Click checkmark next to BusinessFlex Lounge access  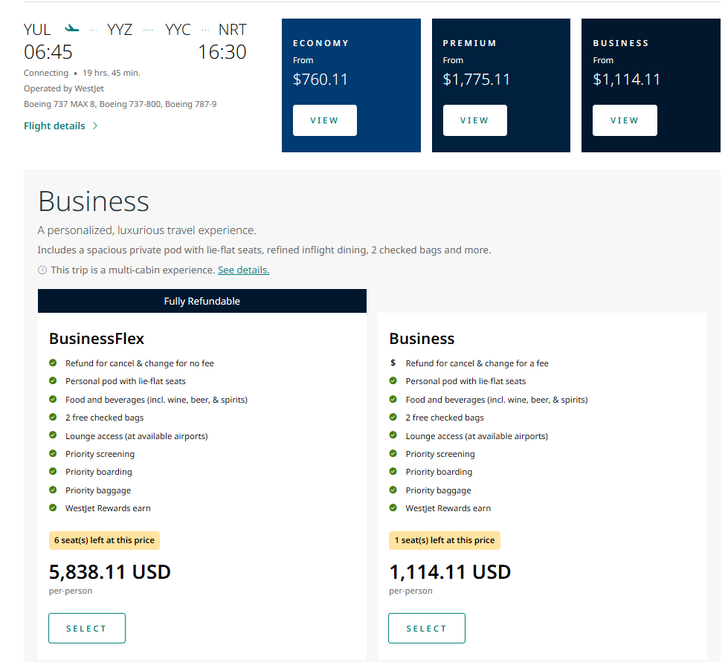tap(53, 436)
